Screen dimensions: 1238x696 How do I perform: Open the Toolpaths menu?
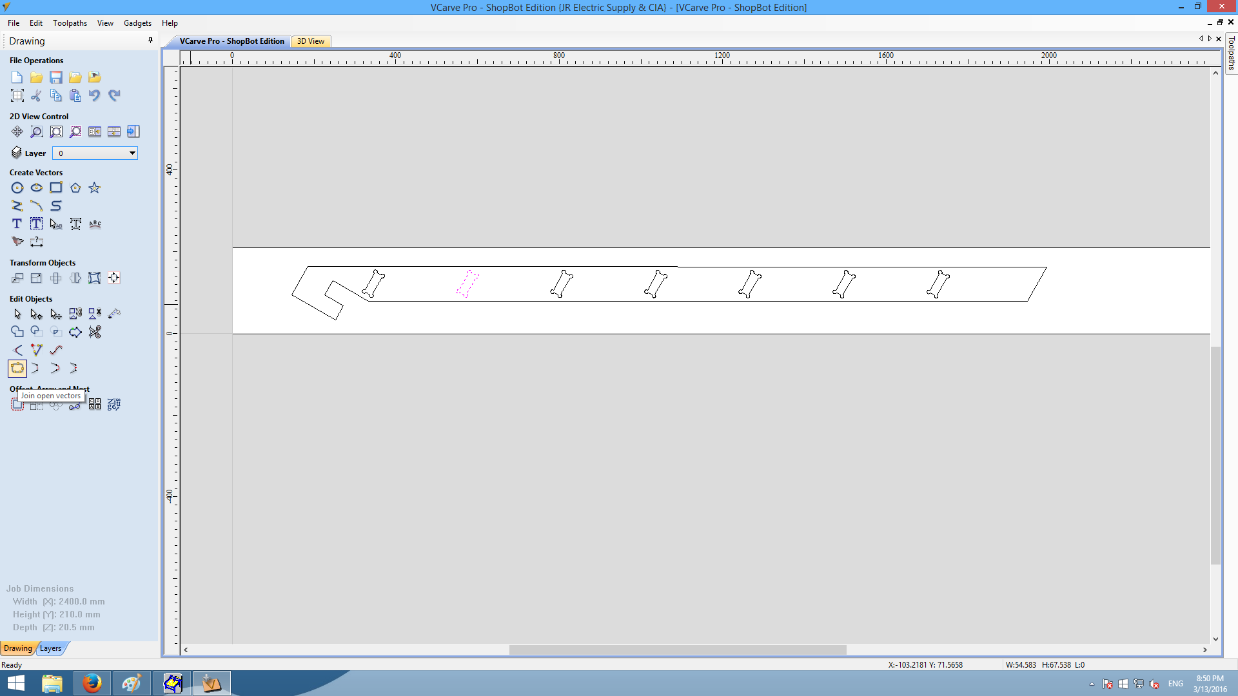tap(70, 23)
